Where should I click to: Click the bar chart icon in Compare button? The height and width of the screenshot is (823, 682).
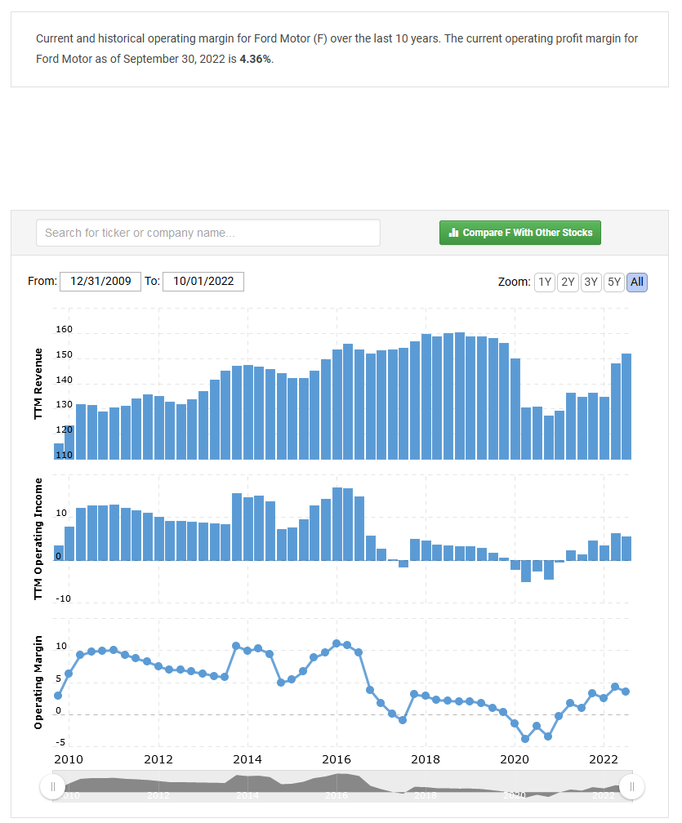[x=453, y=233]
